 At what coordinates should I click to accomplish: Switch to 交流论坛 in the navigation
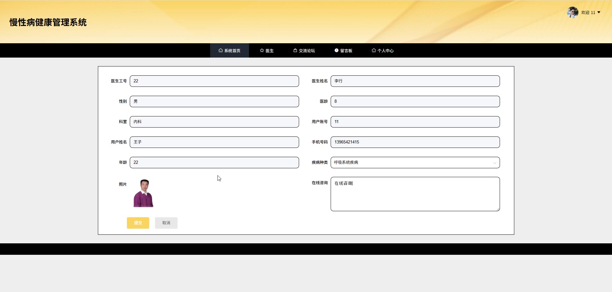click(x=304, y=51)
